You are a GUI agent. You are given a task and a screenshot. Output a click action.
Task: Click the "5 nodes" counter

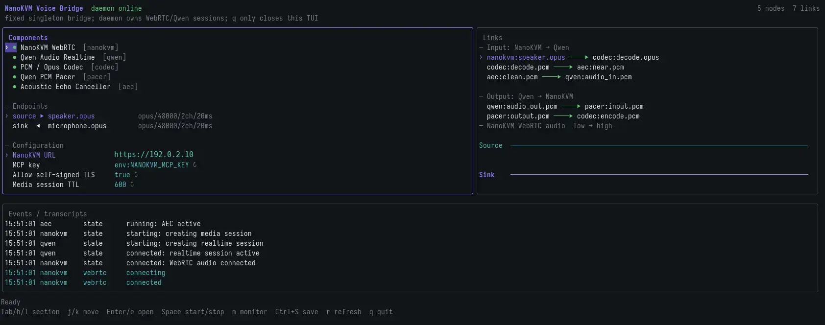[771, 8]
